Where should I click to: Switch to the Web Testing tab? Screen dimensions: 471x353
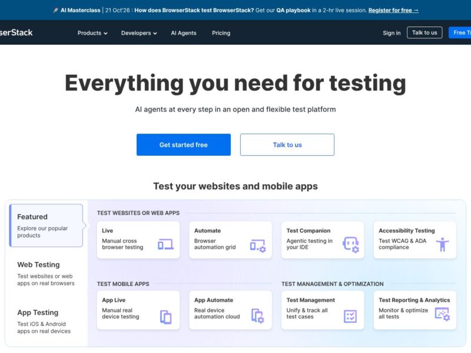click(x=46, y=274)
